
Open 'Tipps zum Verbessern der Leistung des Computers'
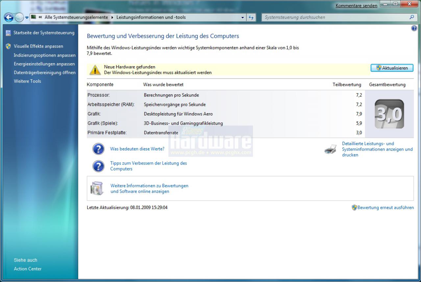point(148,166)
